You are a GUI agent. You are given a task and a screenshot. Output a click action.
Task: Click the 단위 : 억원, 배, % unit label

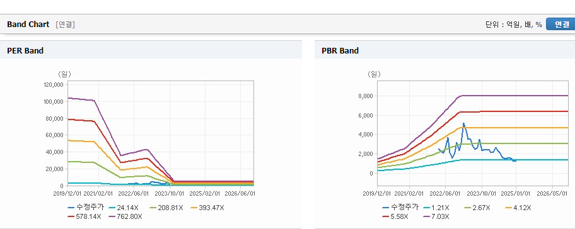pyautogui.click(x=513, y=25)
